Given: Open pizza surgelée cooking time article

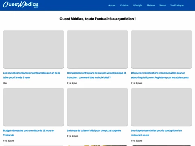Looking at the screenshot, I should (94, 131).
